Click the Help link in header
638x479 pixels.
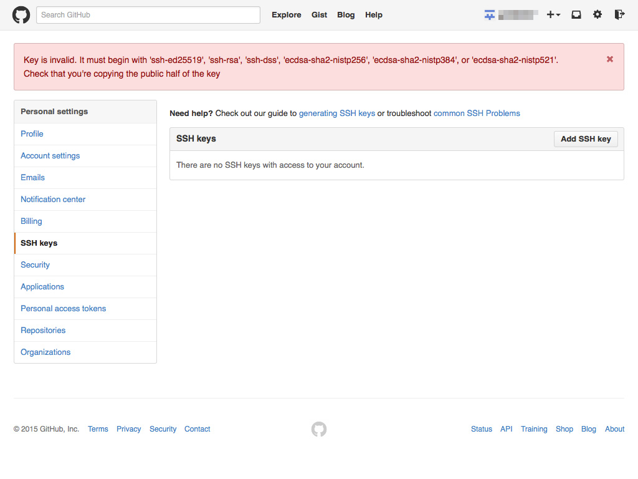click(x=374, y=15)
